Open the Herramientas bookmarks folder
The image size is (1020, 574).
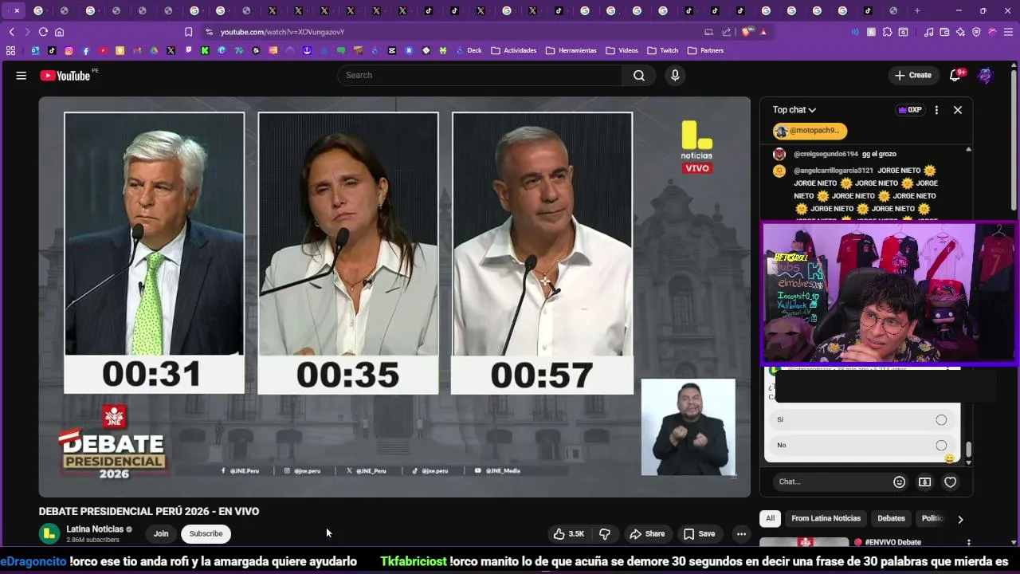pos(571,50)
